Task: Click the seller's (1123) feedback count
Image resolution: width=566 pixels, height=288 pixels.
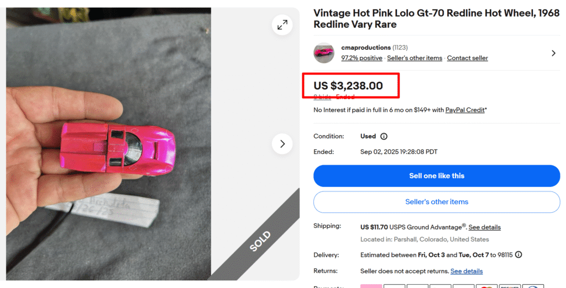Action: 400,47
